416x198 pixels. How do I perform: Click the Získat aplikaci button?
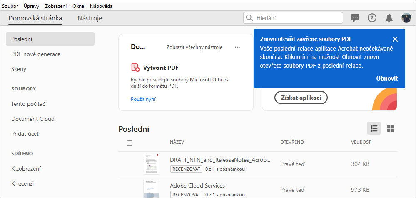pyautogui.click(x=301, y=98)
